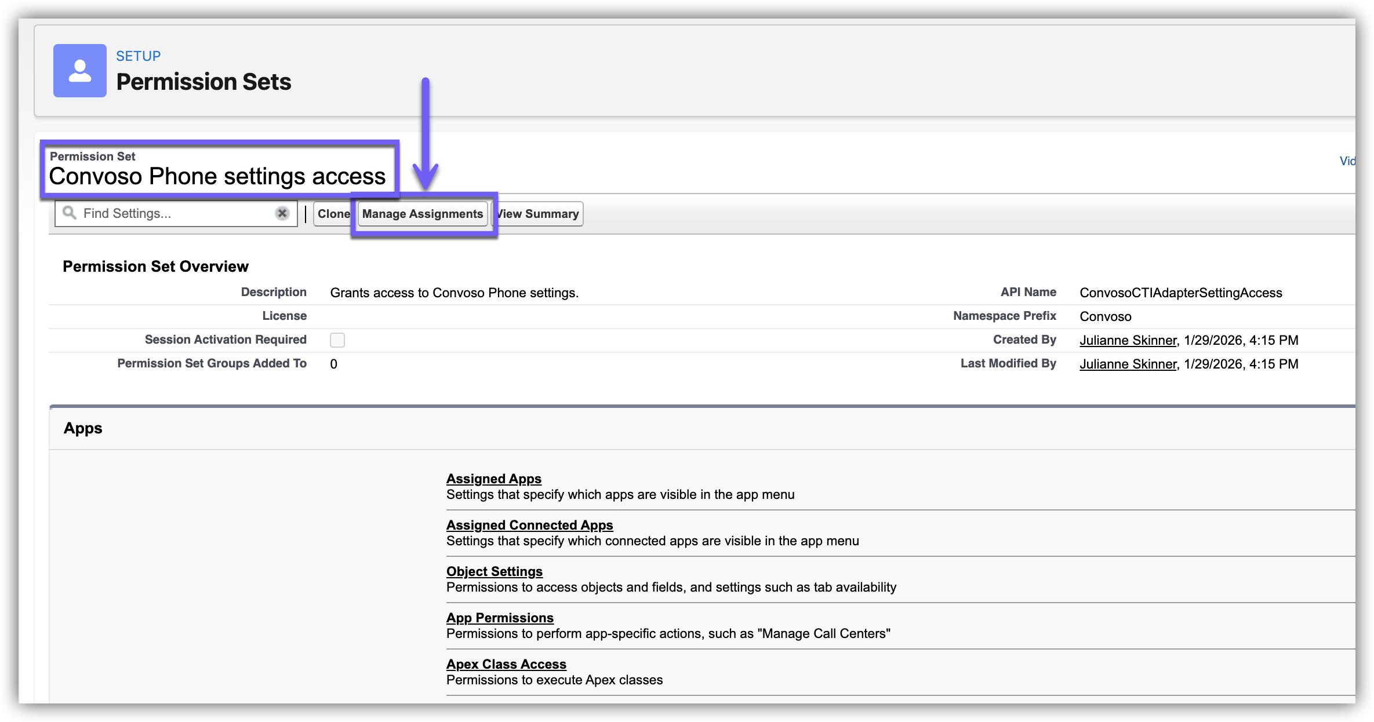Click the partially visible Video link
Viewport: 1374px width, 722px height.
[x=1347, y=161]
